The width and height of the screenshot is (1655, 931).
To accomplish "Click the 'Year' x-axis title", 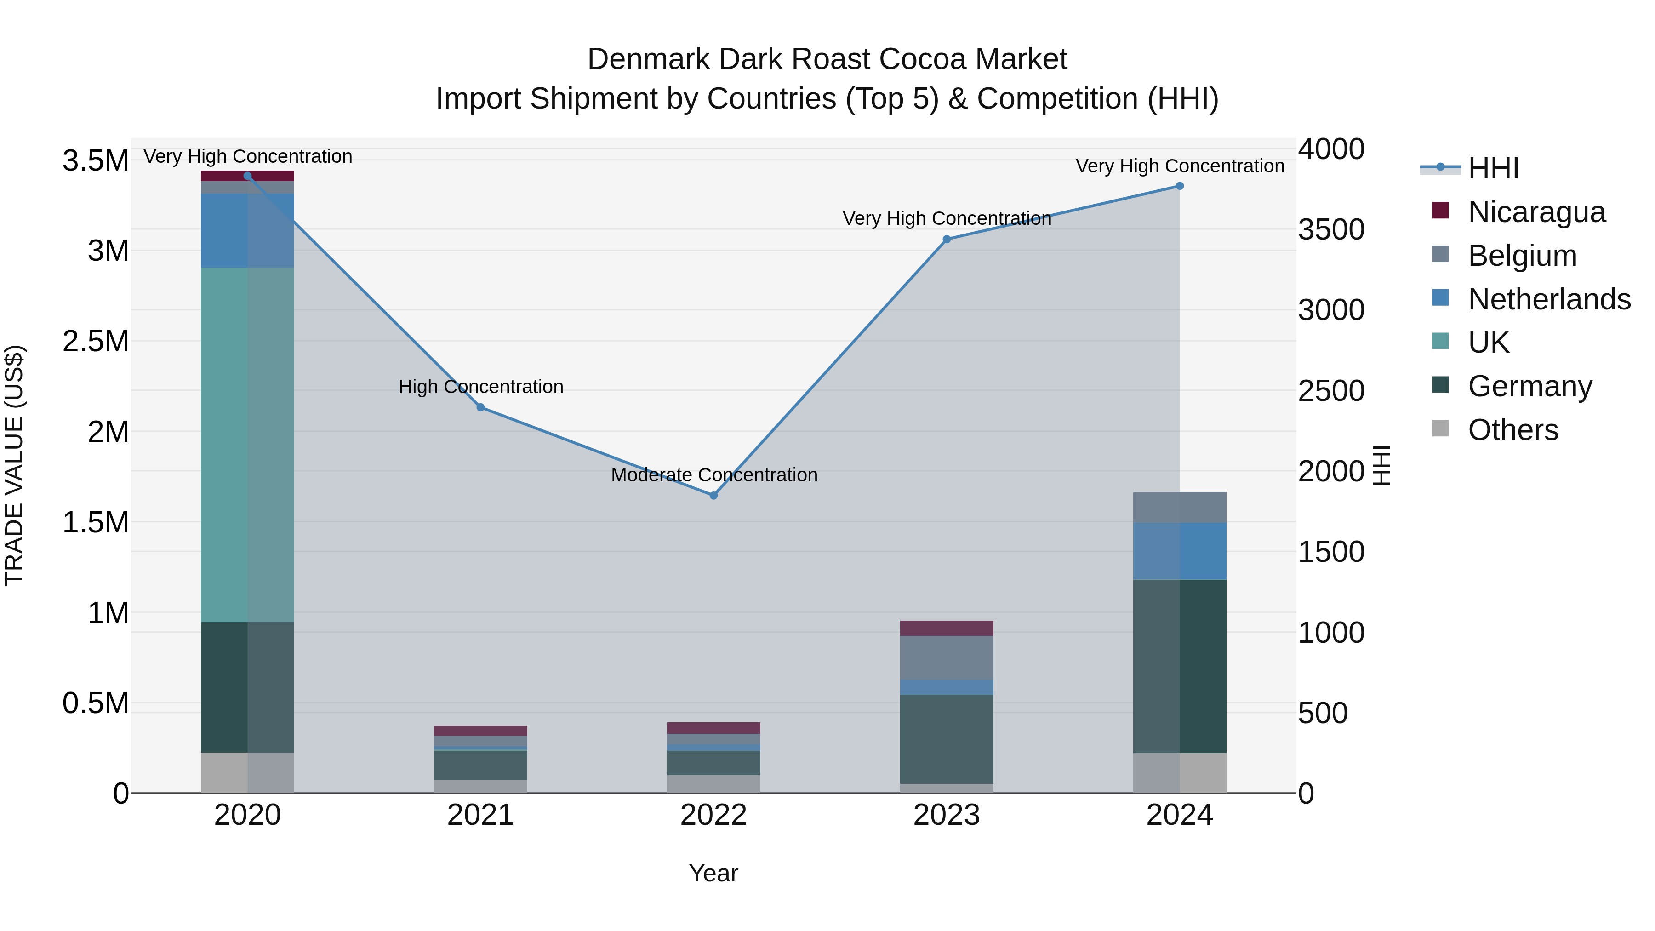I will pos(713,874).
